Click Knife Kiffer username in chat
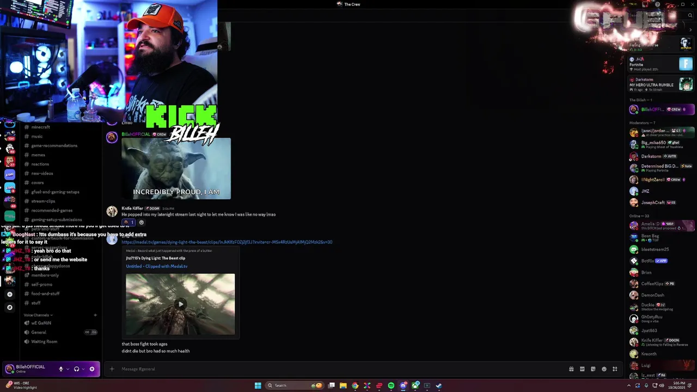The height and width of the screenshot is (392, 697). click(132, 209)
